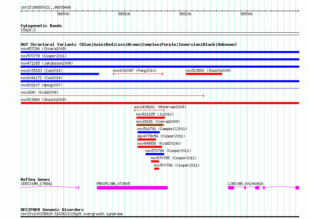Click the long red nsv523884 loss bar
This screenshot has width=309, height=219.
click(x=160, y=103)
